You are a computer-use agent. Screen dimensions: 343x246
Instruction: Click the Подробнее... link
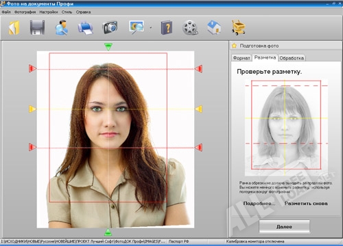(x=259, y=204)
